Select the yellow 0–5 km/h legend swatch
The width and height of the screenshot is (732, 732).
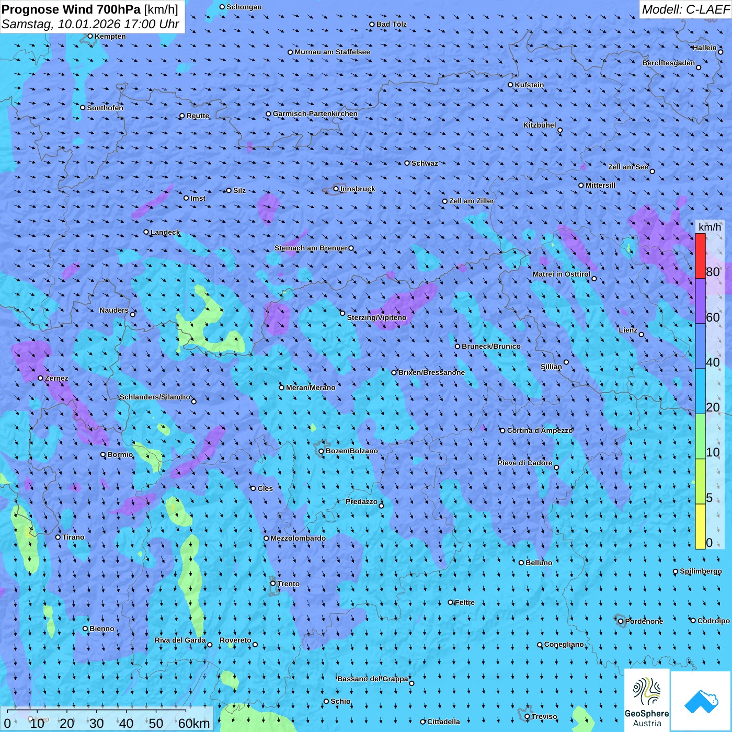pyautogui.click(x=700, y=527)
